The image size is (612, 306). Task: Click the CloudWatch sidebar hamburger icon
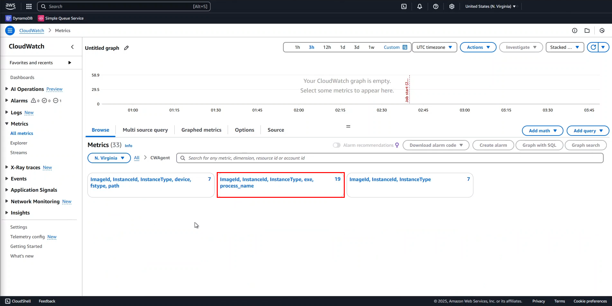pyautogui.click(x=10, y=30)
